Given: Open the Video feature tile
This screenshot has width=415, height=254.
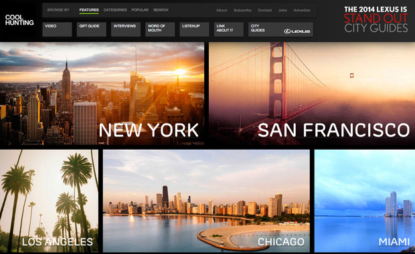Looking at the screenshot, I should (57, 29).
